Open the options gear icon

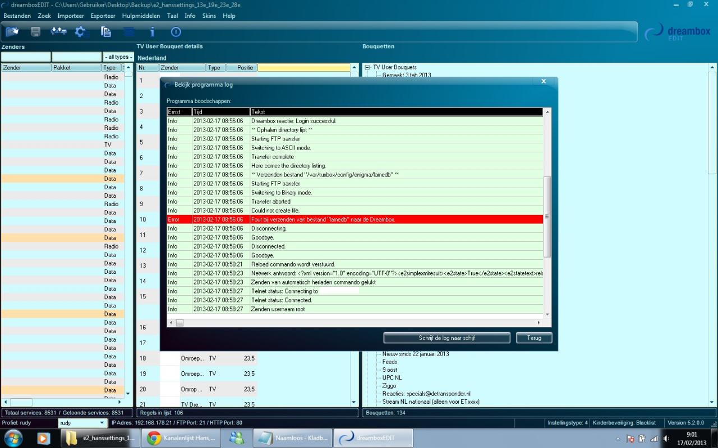point(81,32)
